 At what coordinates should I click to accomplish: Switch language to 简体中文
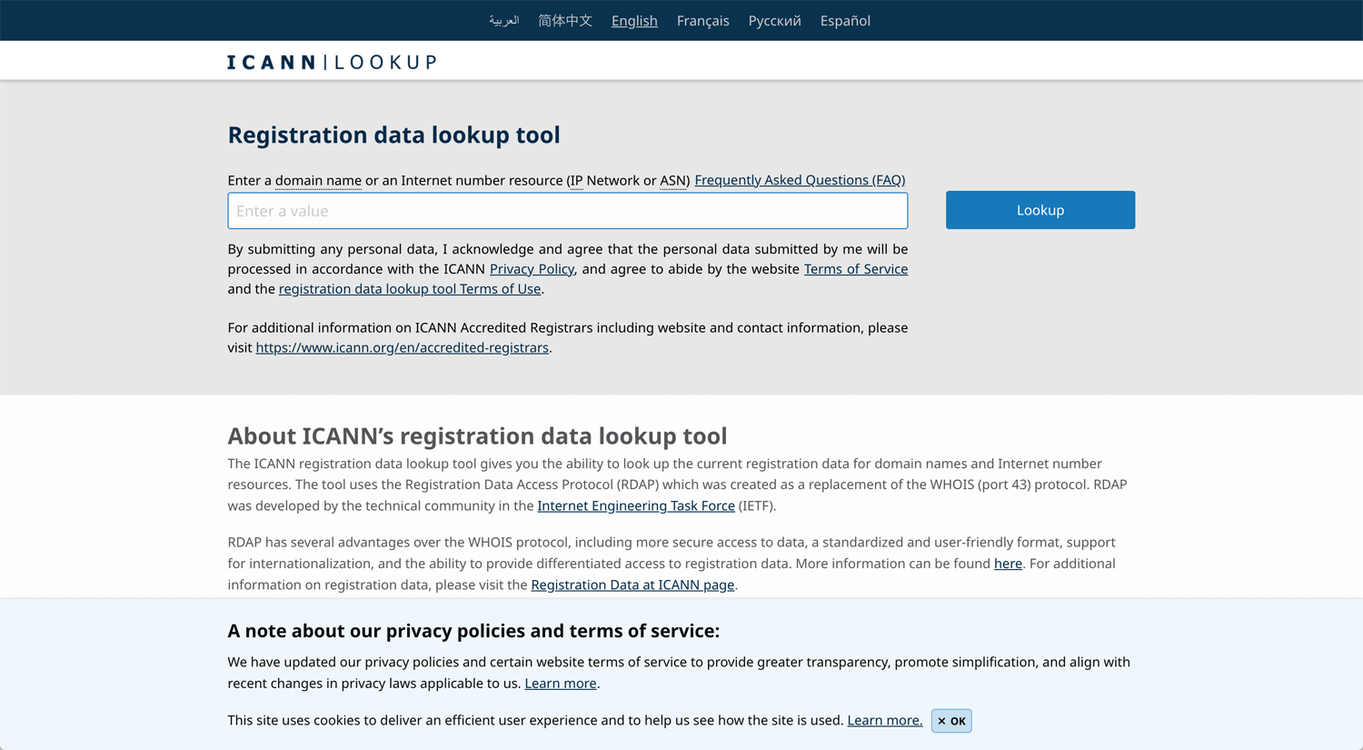(x=565, y=20)
